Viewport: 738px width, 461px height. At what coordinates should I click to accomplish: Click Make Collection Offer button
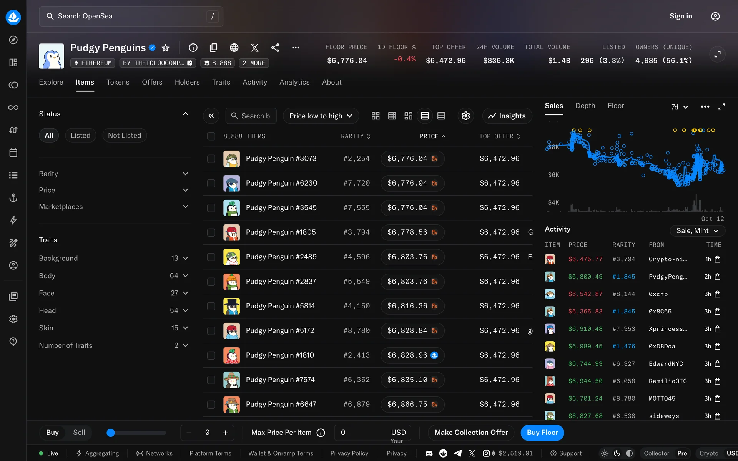tap(471, 433)
